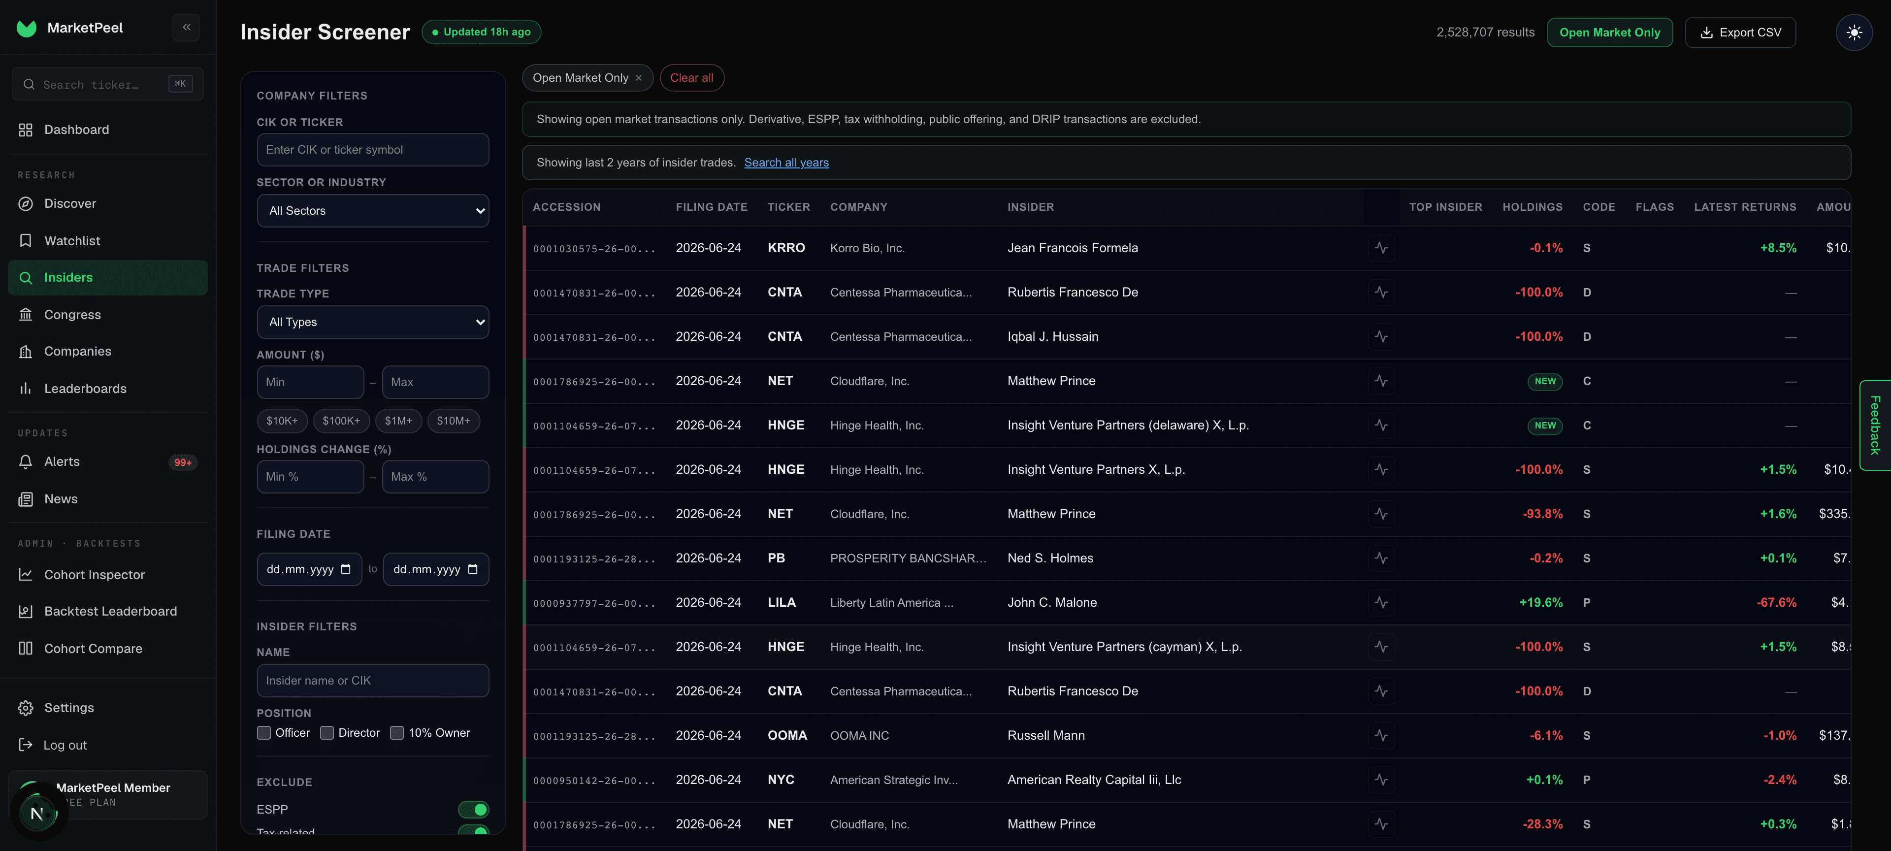Open Congress section
Viewport: 1891px width, 851px height.
point(107,314)
